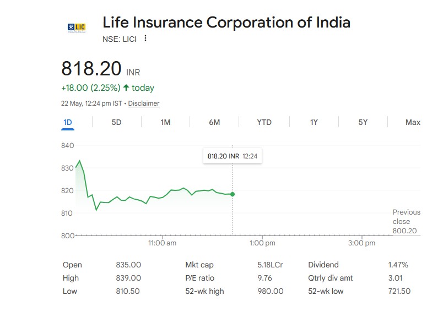The height and width of the screenshot is (312, 427).
Task: Click the Life Insurance Corporation of India title
Action: point(226,23)
